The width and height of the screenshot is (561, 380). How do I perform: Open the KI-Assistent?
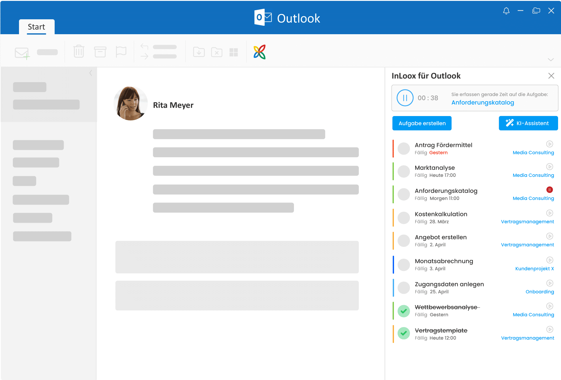point(528,123)
